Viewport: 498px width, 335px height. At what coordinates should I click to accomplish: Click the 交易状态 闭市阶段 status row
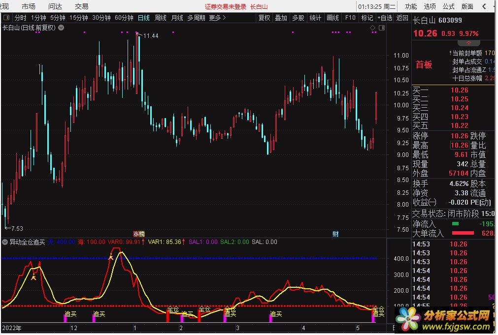click(x=453, y=213)
